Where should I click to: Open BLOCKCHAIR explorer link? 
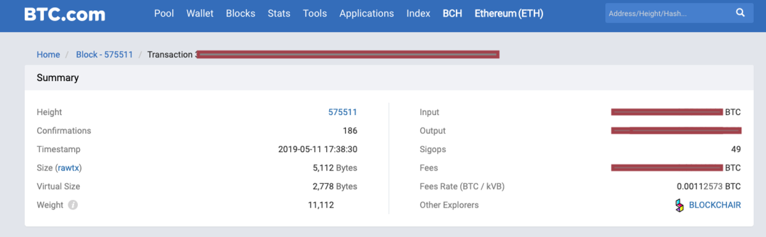715,206
